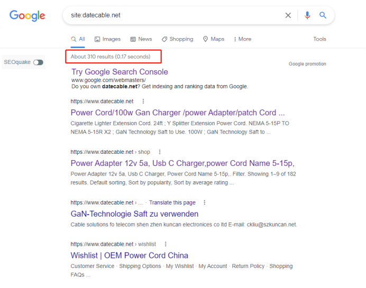Click the About 310 results text
This screenshot has height=288, width=366.
click(x=111, y=57)
